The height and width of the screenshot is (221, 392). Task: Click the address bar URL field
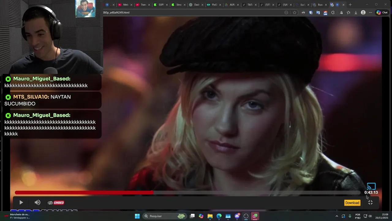[x=193, y=13]
